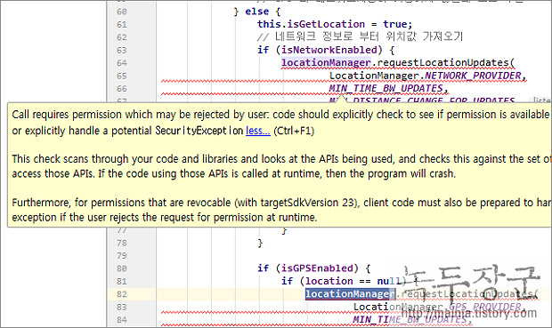This screenshot has height=328, width=552.
Task: Click 'NETWORK_PROVIDER' constant on line 65
Action: click(x=473, y=76)
